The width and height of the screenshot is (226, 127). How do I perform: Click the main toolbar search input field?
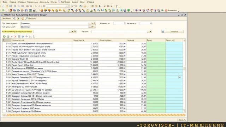(55, 6)
